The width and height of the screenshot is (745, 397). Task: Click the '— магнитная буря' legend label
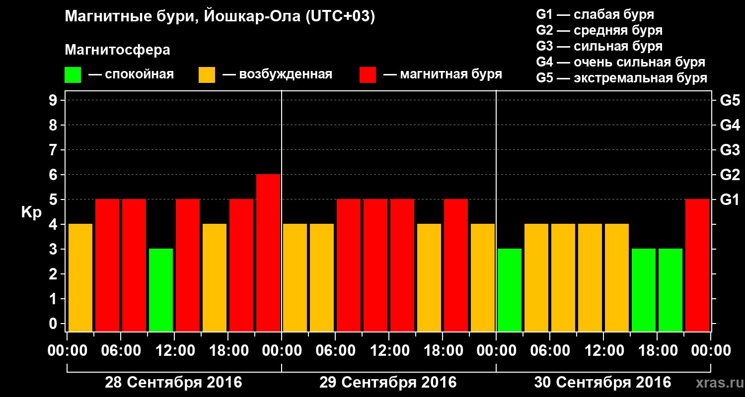click(x=443, y=75)
